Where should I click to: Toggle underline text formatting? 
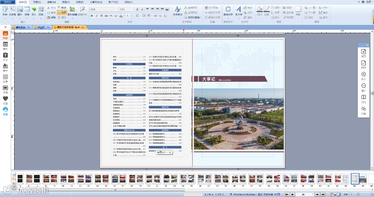pos(101,16)
